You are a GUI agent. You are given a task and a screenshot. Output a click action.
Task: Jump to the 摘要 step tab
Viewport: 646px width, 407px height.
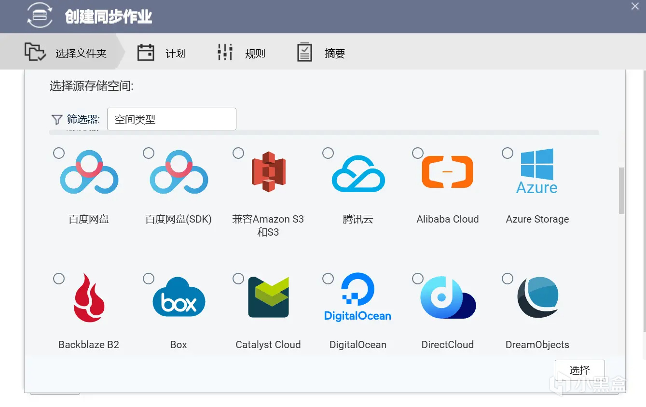pyautogui.click(x=321, y=53)
